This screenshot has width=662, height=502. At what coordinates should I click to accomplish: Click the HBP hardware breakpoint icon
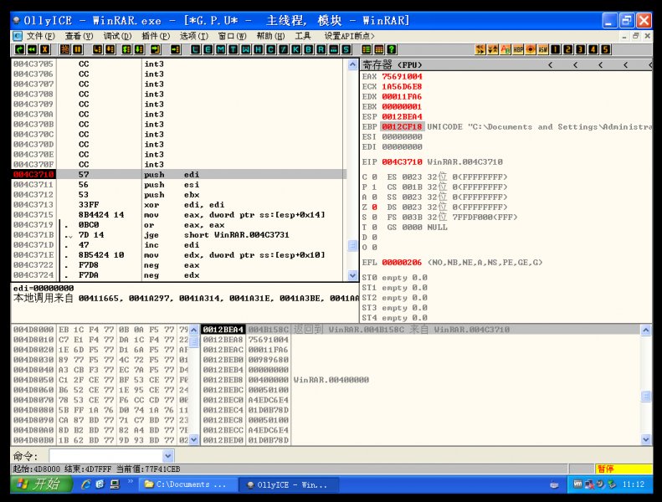point(519,49)
